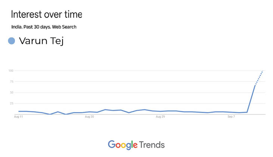Click the line dip touching baseline after Aug 11
Image resolution: width=273 pixels, height=157 pixels.
50,114
